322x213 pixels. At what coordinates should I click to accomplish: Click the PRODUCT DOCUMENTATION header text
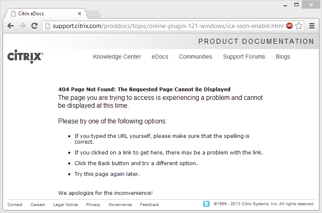tap(256, 41)
